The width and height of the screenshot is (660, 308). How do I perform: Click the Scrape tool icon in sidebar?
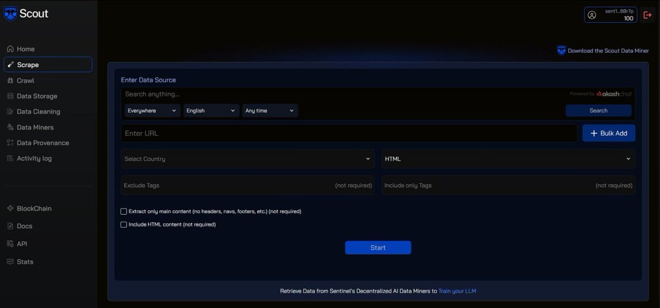(x=10, y=65)
